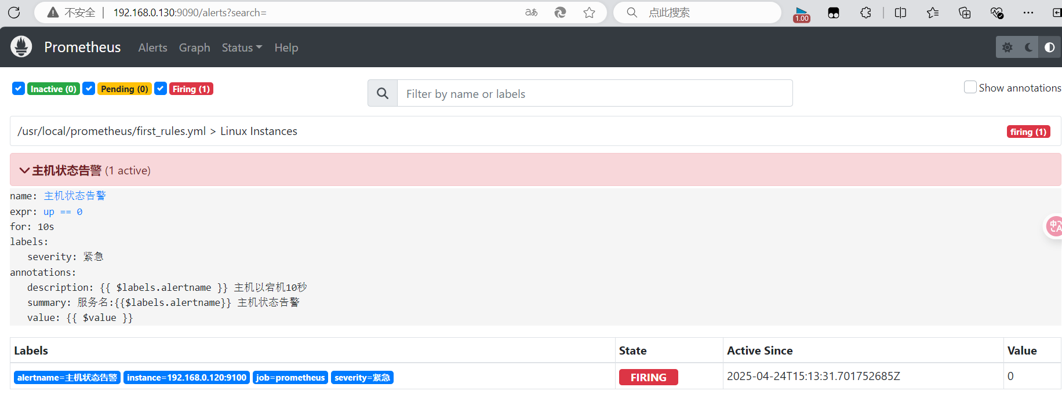Click the instance=192.168.0.120:9100 label badge
Screen dimensions: 1062x398
pyautogui.click(x=187, y=377)
